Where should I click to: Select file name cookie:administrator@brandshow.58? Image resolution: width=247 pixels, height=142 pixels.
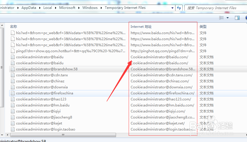47,69
